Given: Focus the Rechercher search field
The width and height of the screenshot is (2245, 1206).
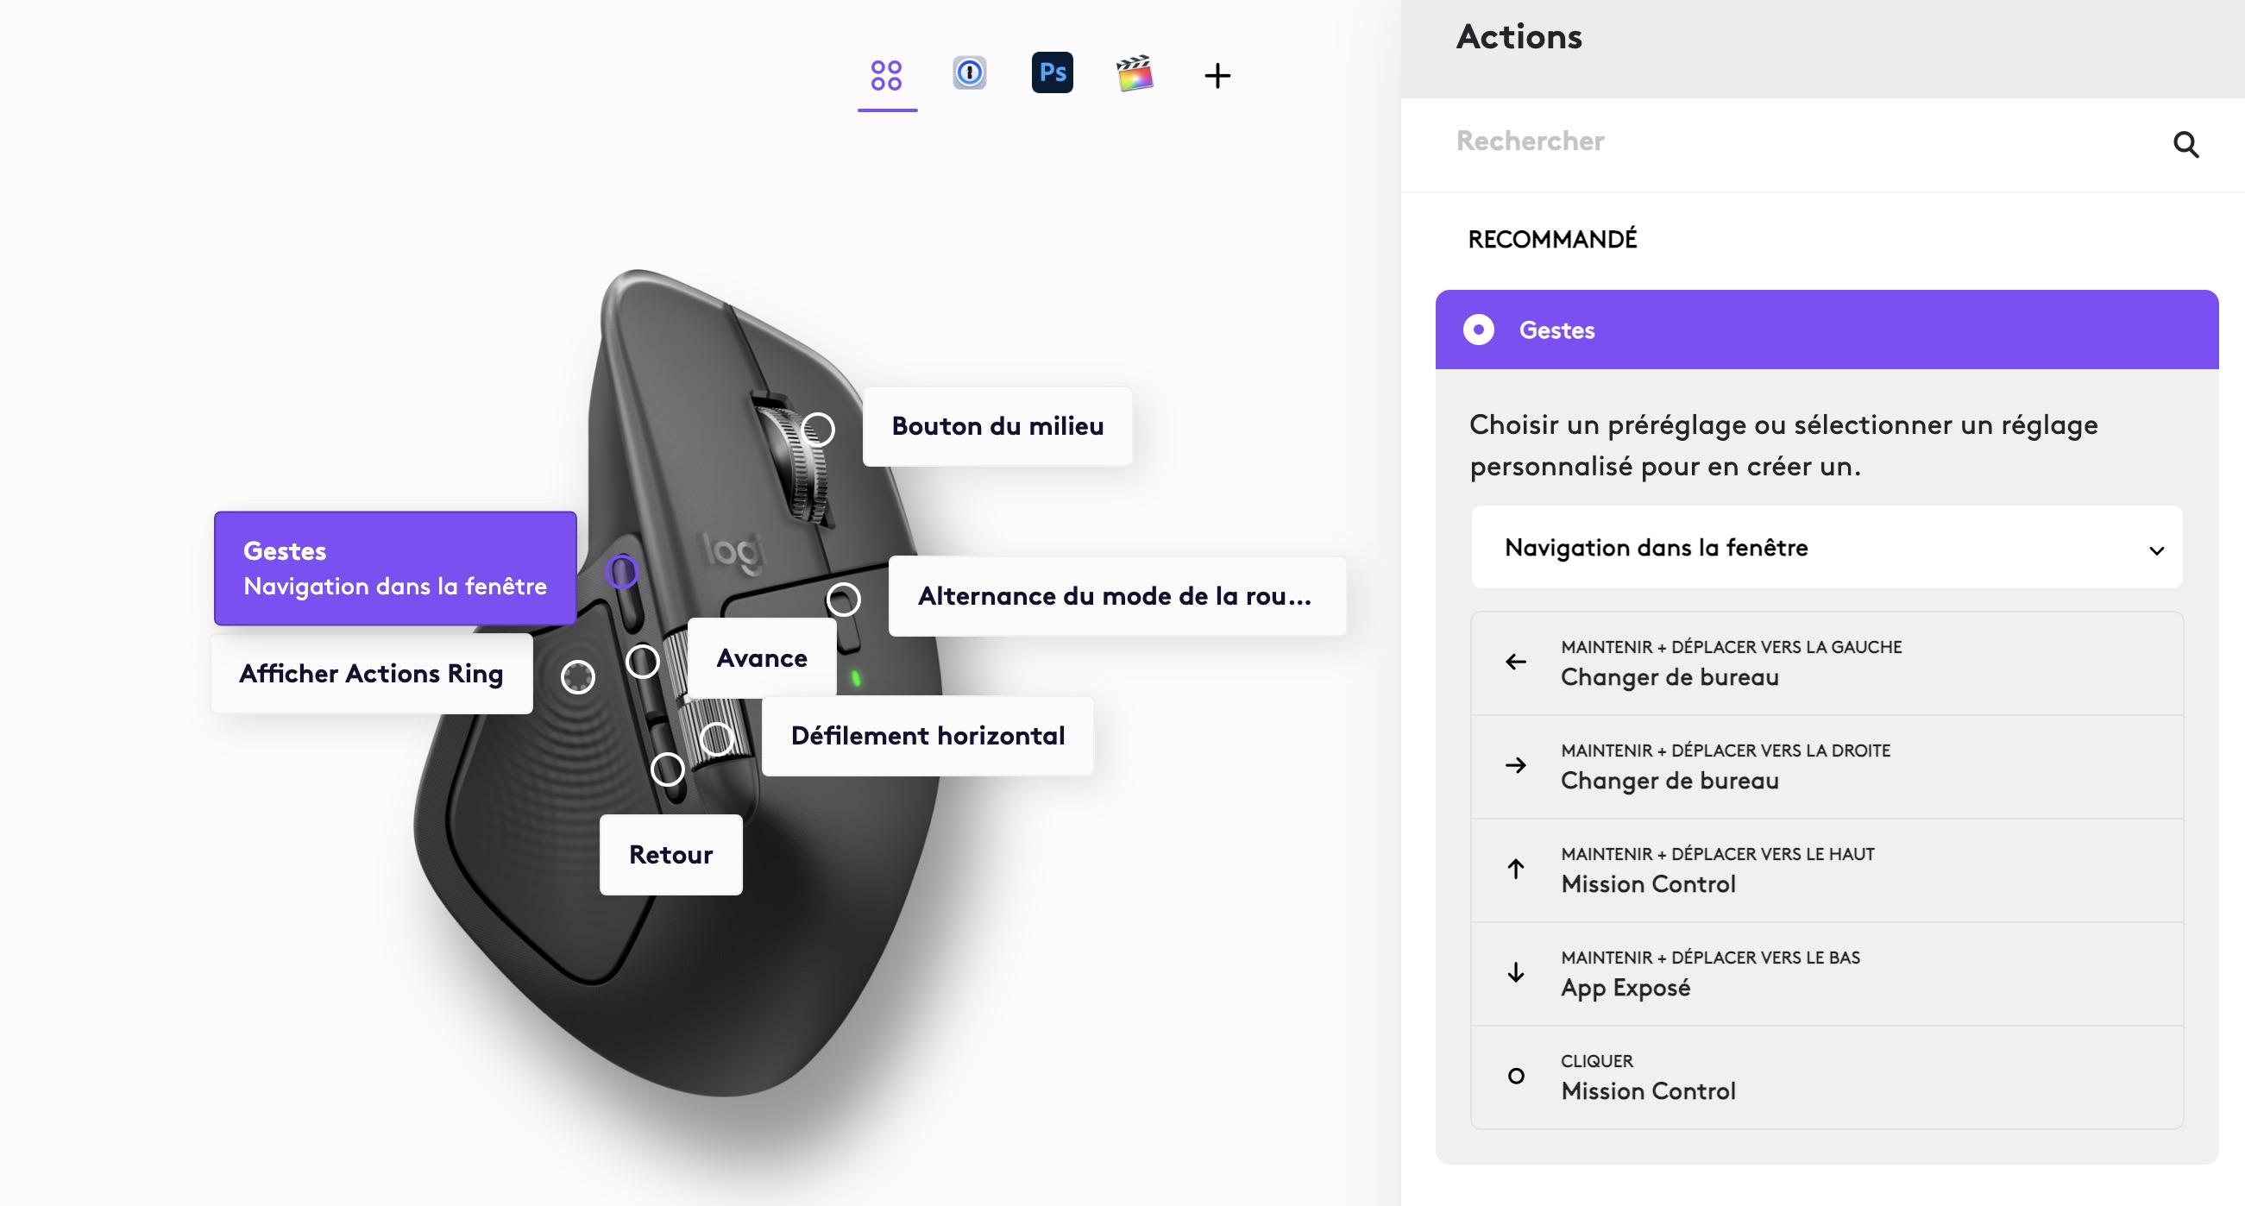Looking at the screenshot, I should coord(1795,142).
